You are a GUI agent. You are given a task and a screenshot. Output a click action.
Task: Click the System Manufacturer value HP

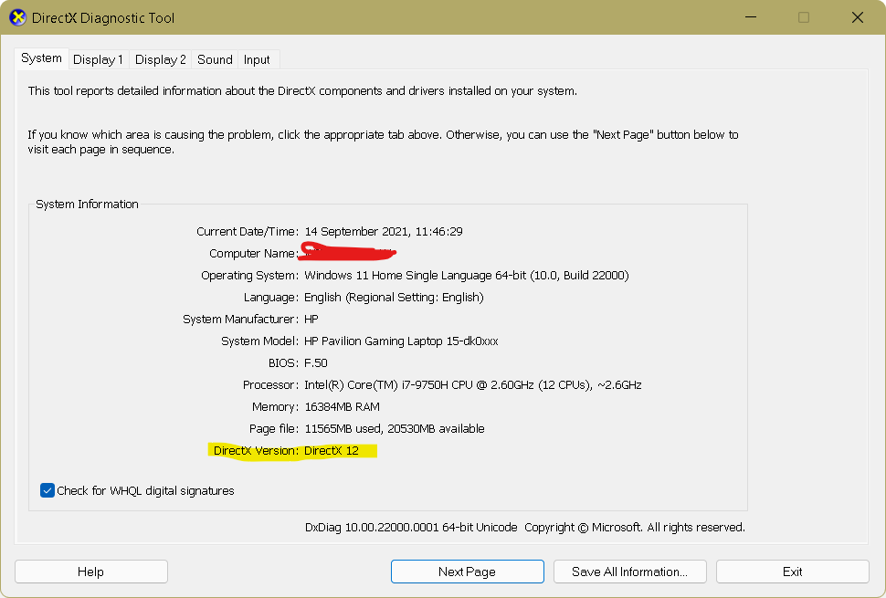coord(311,319)
